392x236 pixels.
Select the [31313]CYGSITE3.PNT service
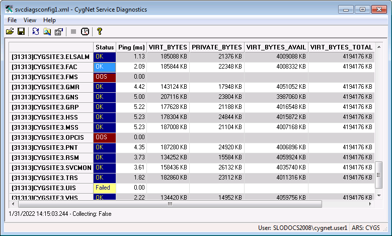[51, 148]
